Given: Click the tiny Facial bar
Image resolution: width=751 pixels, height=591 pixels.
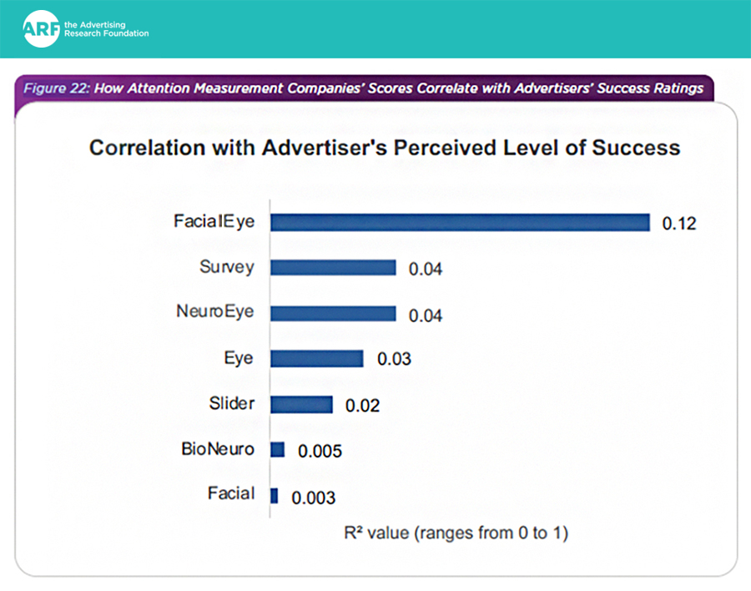Looking at the screenshot, I should tap(275, 495).
